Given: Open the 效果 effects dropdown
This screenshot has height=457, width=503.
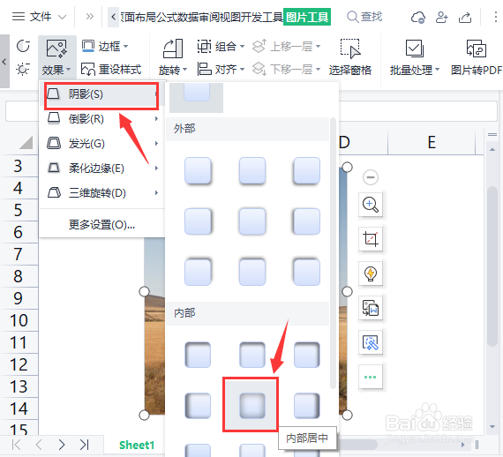Looking at the screenshot, I should coord(56,57).
